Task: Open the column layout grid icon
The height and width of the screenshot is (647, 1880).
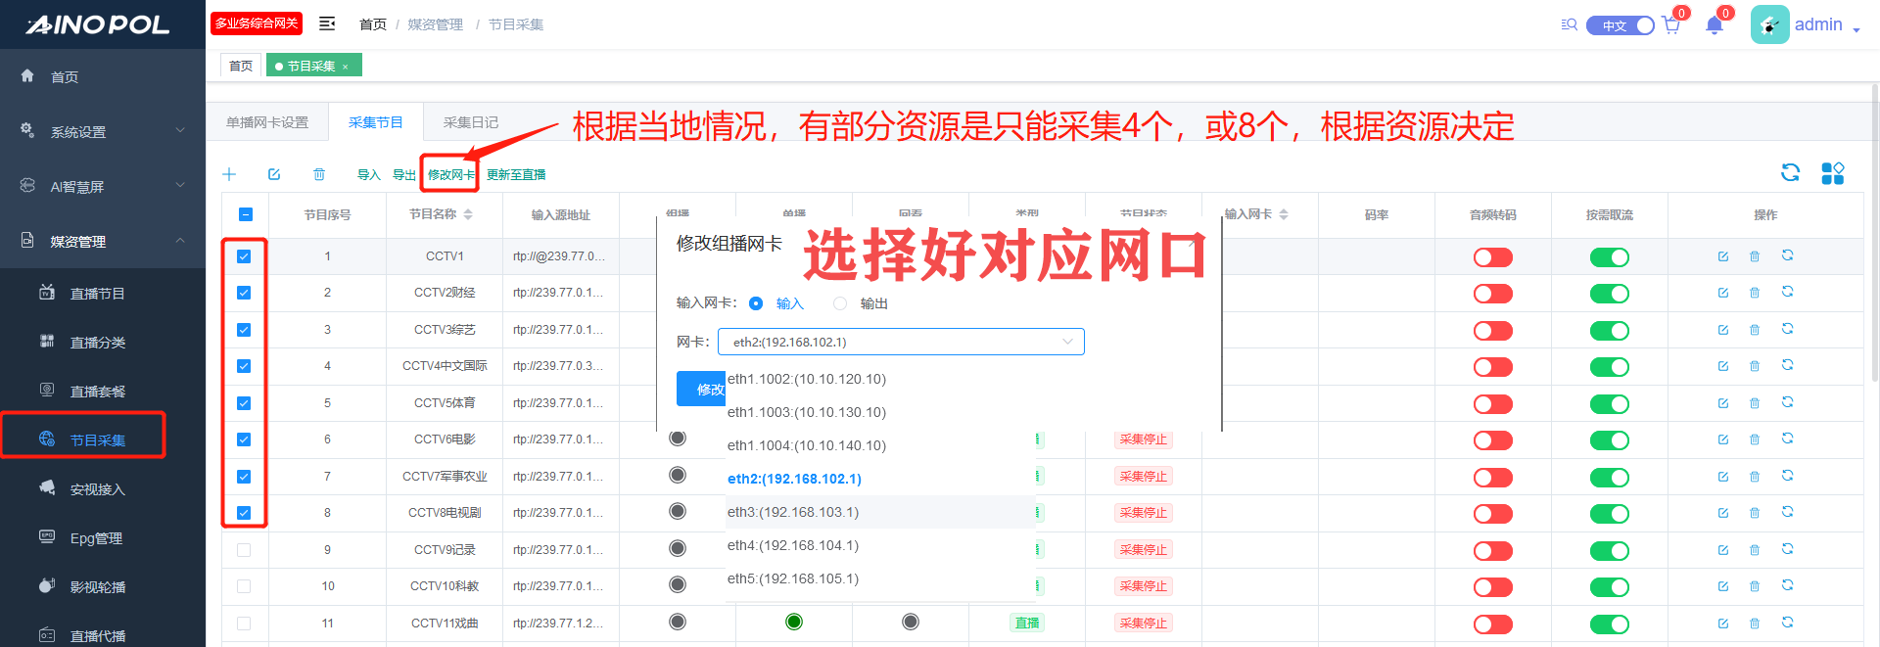Action: pos(1832,173)
